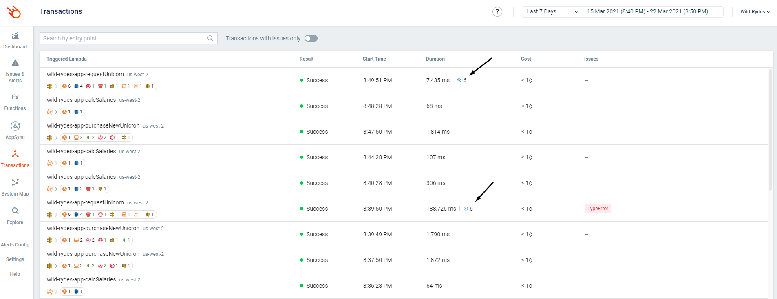Image resolution: width=777 pixels, height=299 pixels.
Task: Click trigger icon in 8:47:50 PM purchaseNewUnicron row
Action: tap(50, 138)
